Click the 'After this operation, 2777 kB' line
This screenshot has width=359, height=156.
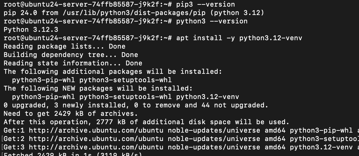[146, 122]
